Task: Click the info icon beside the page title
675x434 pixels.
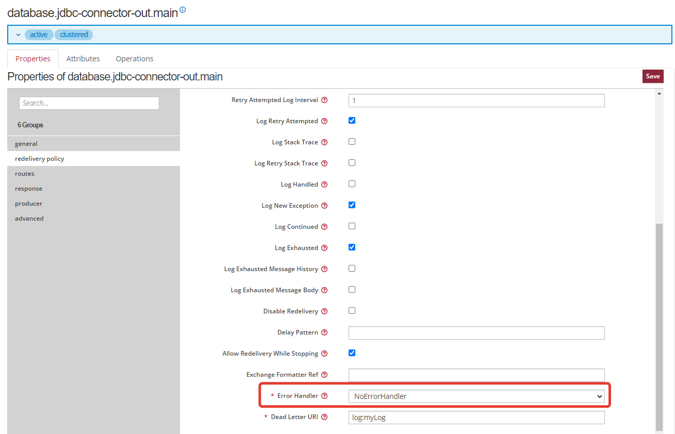Action: coord(183,10)
